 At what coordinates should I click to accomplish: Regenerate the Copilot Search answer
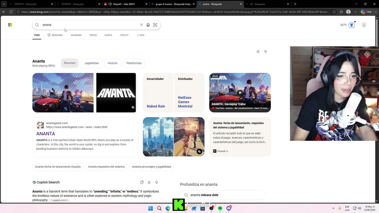142,183
